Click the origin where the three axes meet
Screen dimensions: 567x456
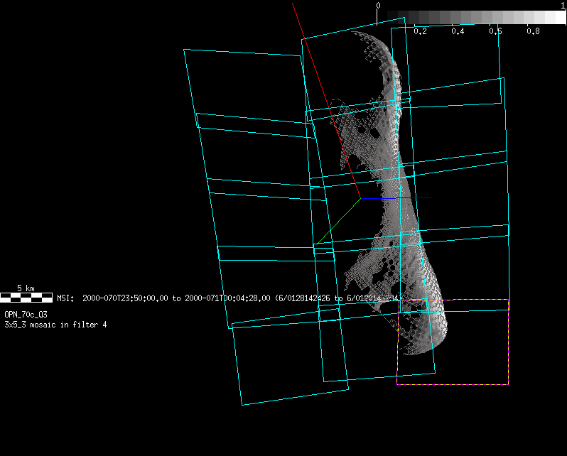pos(361,198)
